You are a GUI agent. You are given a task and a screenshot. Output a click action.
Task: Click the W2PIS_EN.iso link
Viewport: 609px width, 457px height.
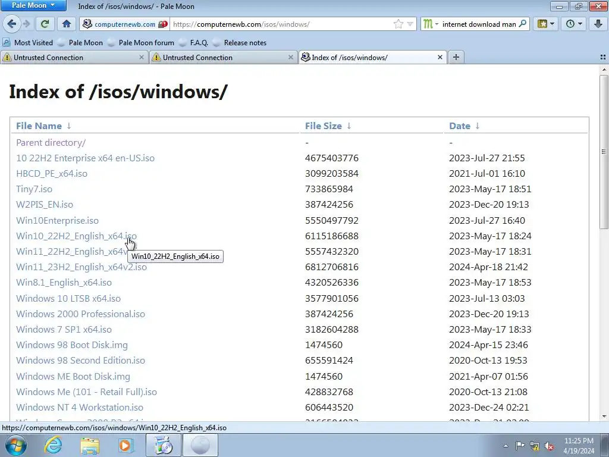coord(45,205)
